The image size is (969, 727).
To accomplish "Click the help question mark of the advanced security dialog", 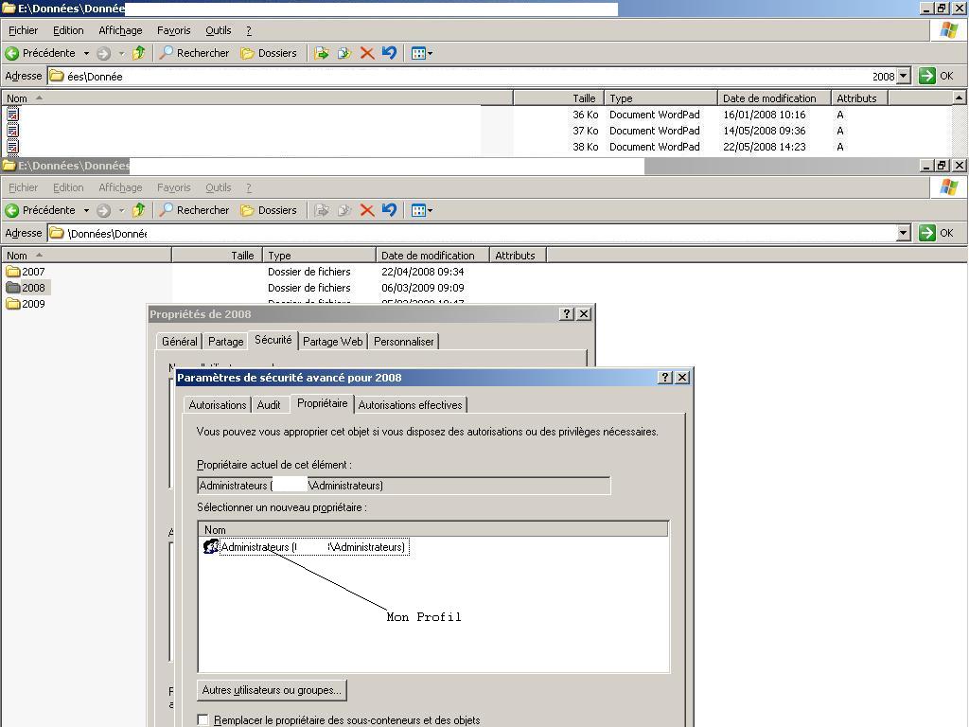I will (x=665, y=377).
